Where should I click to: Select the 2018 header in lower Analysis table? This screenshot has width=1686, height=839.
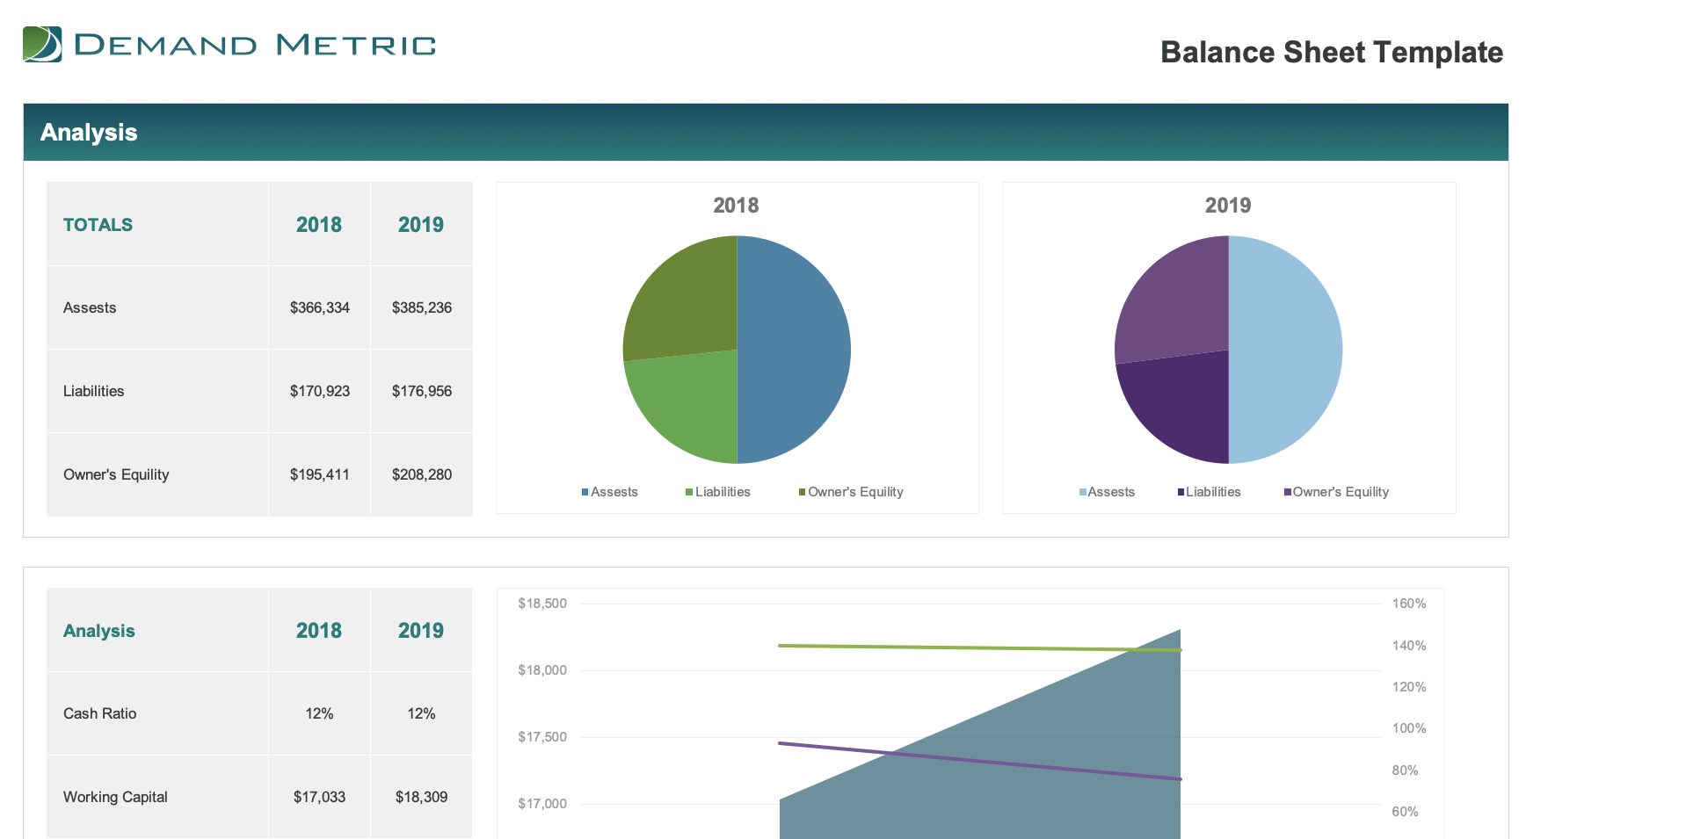(x=319, y=630)
